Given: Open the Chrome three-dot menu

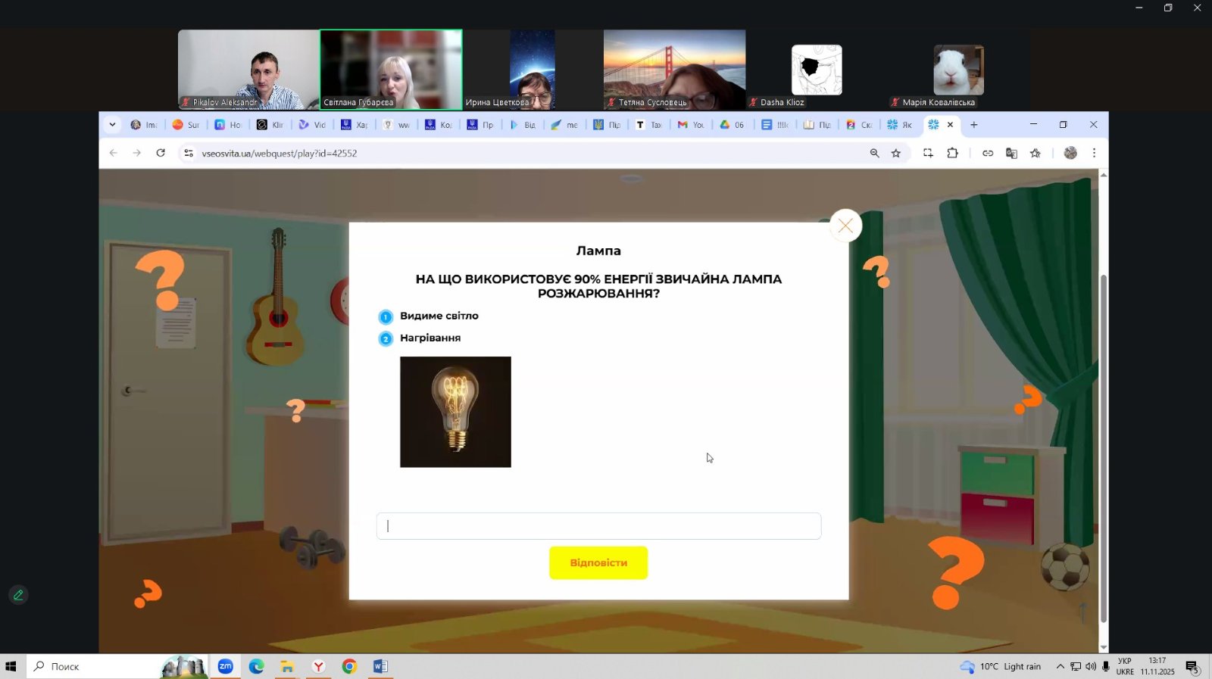Looking at the screenshot, I should (1094, 153).
